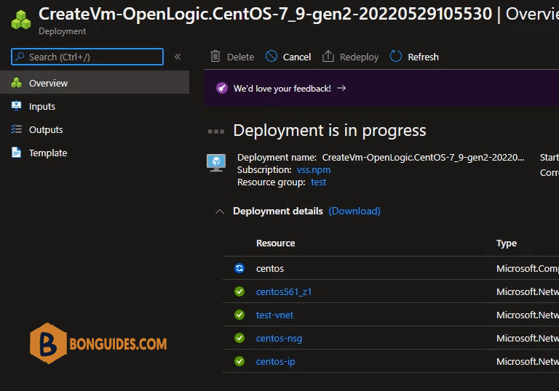This screenshot has height=391, width=559.
Task: Click the Cancel deployment button
Action: click(x=288, y=57)
